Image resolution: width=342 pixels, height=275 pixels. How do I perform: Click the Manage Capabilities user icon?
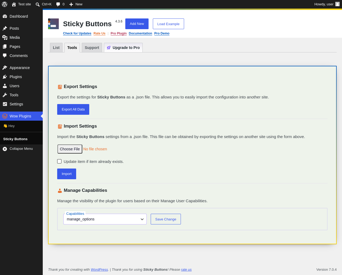(x=60, y=190)
